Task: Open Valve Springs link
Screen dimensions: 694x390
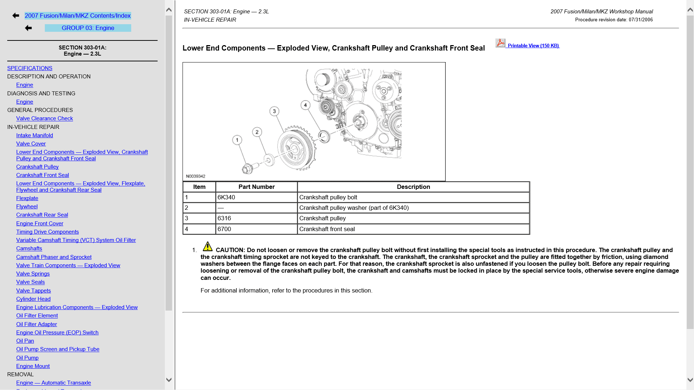Action: [x=33, y=274]
